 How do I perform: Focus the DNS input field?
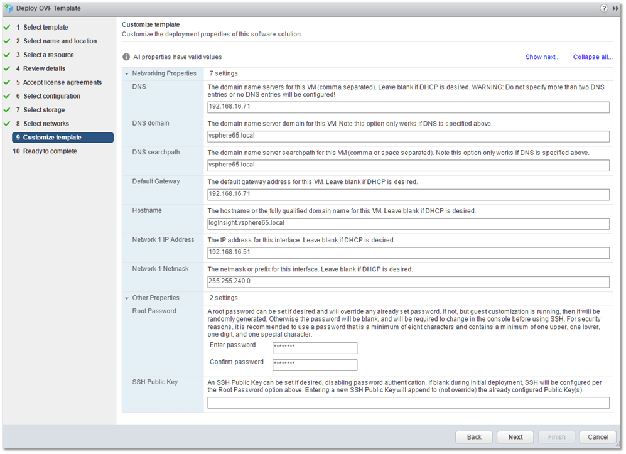click(x=408, y=107)
